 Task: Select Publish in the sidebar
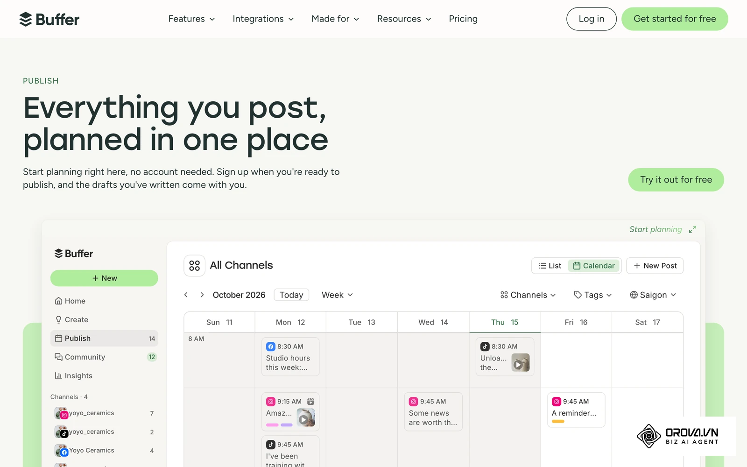coord(104,339)
